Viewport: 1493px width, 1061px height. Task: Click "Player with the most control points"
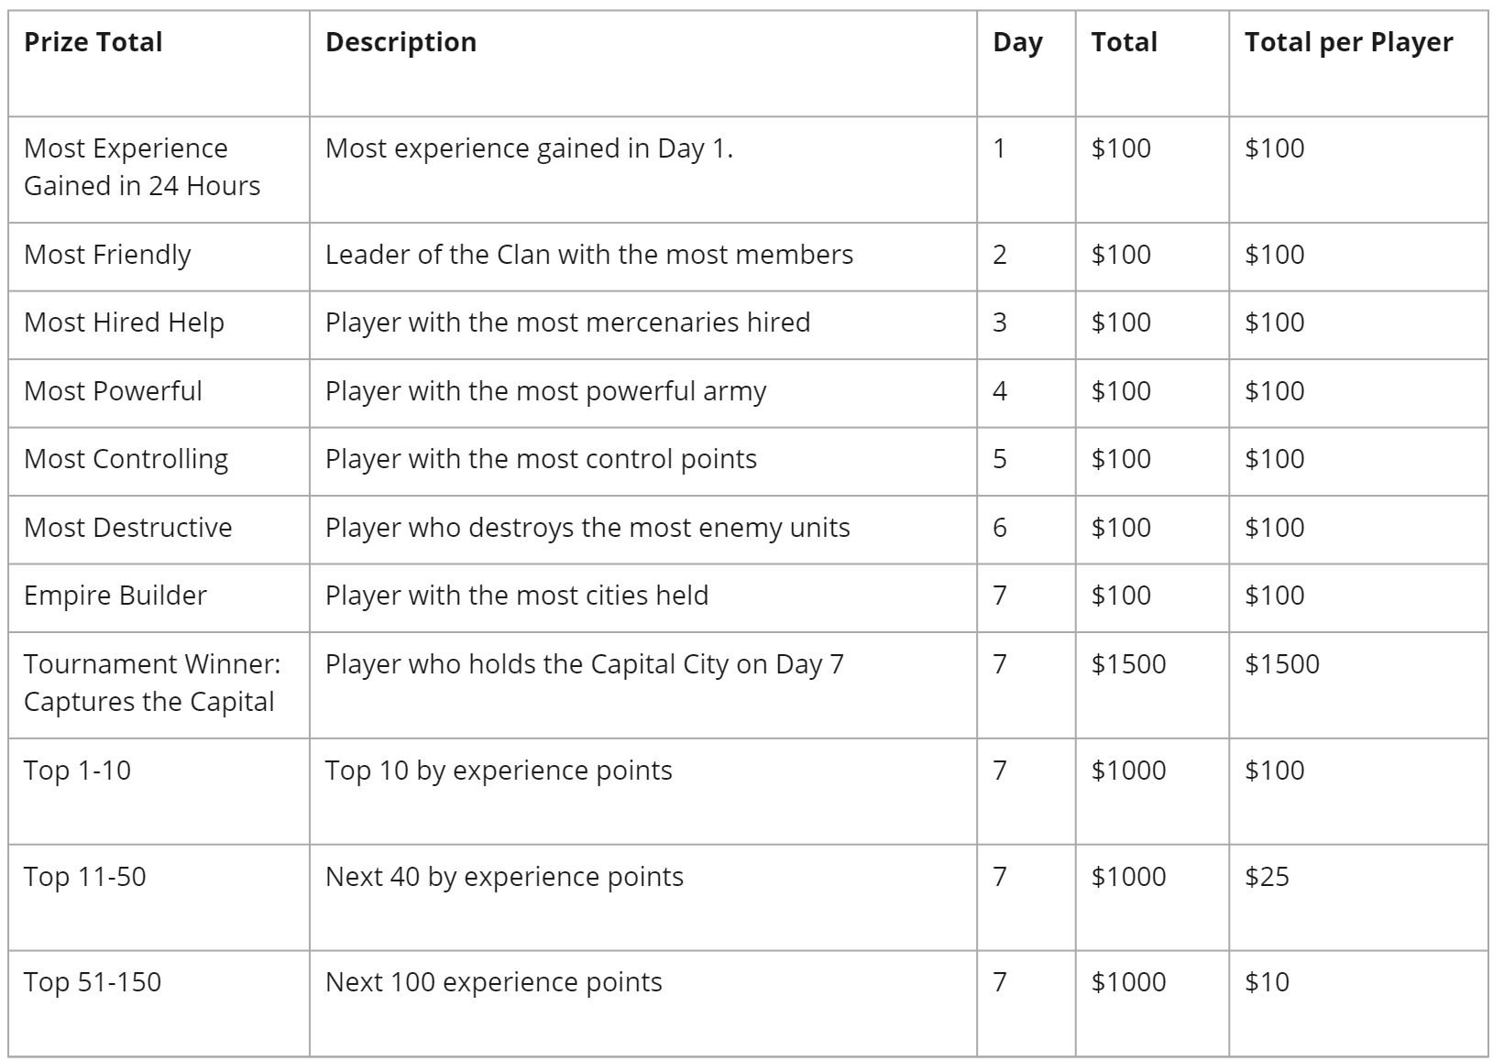coord(541,459)
